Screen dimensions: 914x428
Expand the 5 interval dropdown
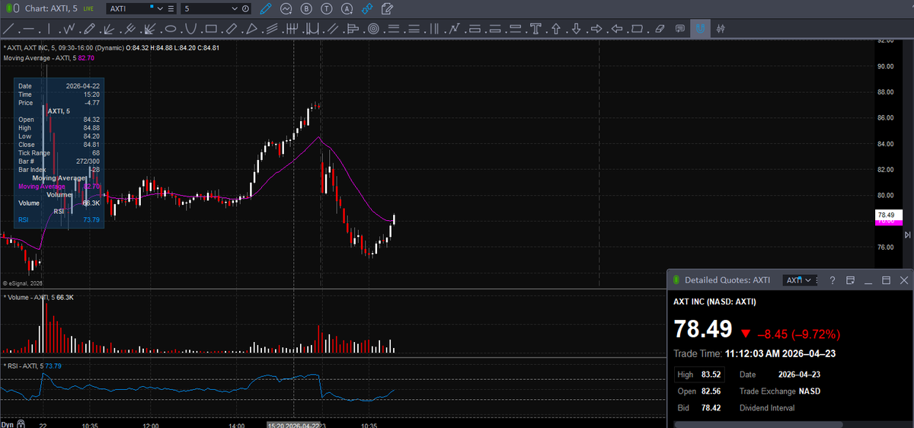coord(234,9)
